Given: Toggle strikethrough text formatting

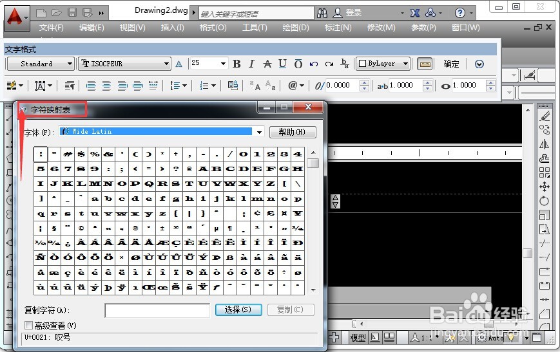Looking at the screenshot, I should 267,64.
